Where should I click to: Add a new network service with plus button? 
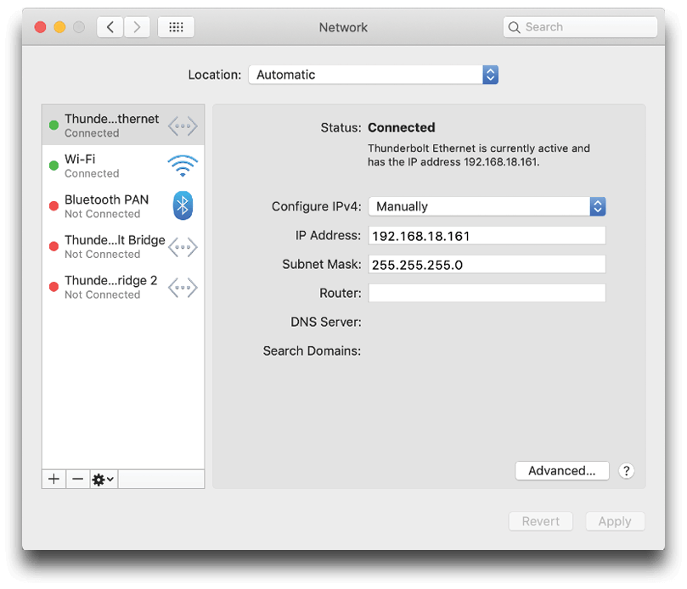53,479
